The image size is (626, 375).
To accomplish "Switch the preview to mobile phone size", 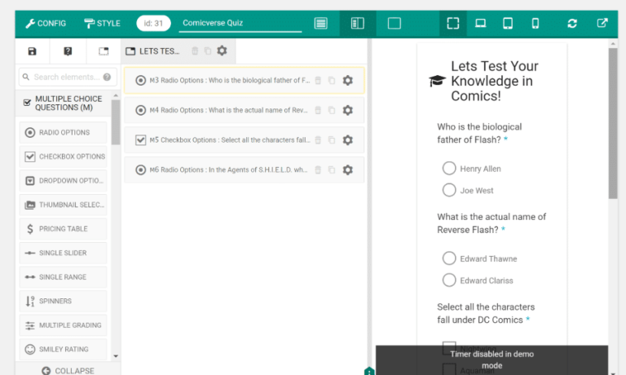I will click(535, 23).
